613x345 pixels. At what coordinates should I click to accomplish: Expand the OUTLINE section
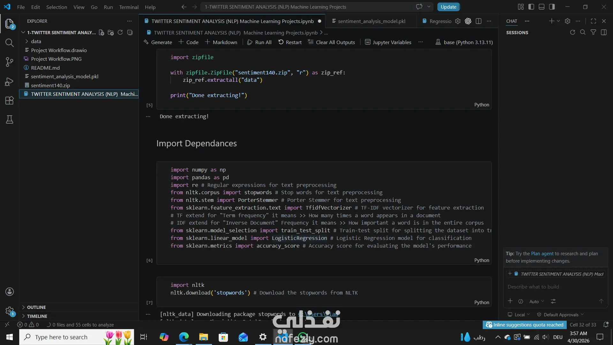(36, 307)
